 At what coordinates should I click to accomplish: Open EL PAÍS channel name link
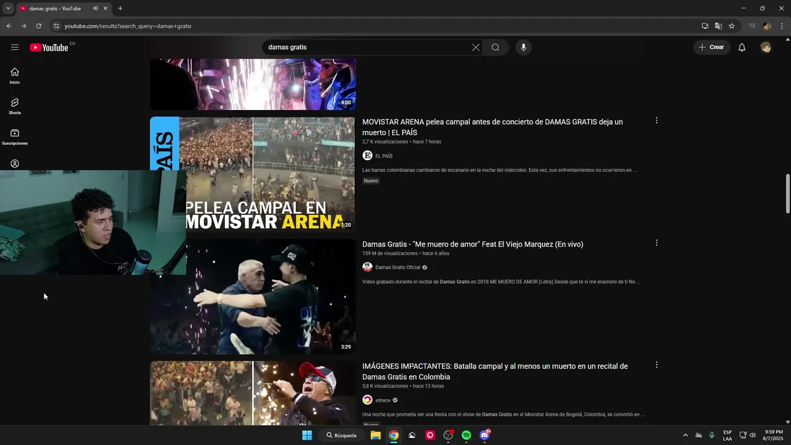click(x=384, y=156)
